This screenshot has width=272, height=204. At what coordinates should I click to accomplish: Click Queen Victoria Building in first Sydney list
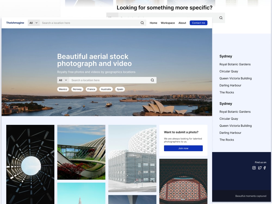point(235,78)
